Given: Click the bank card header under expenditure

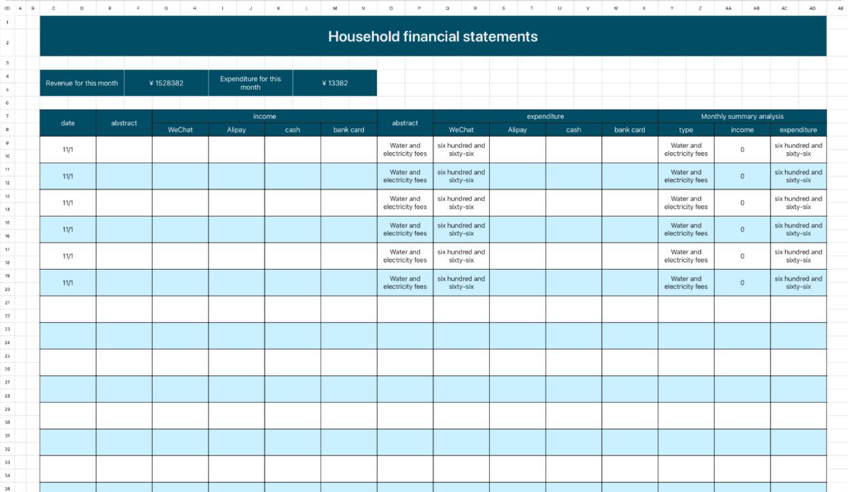Looking at the screenshot, I should (x=630, y=130).
